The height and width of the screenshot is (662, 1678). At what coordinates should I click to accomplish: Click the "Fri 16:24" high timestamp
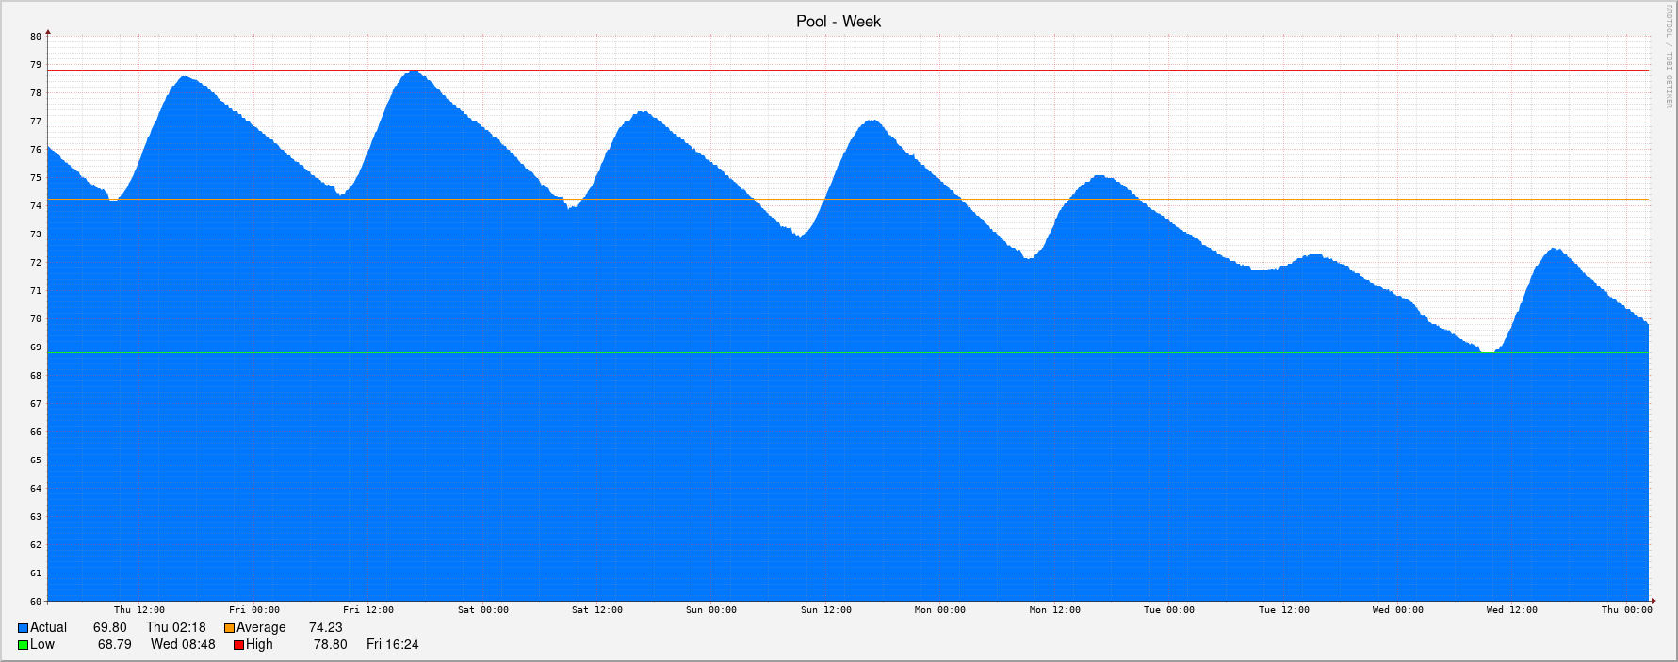(x=392, y=644)
